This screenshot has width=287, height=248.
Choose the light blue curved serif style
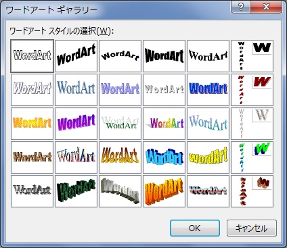pyautogui.click(x=208, y=124)
